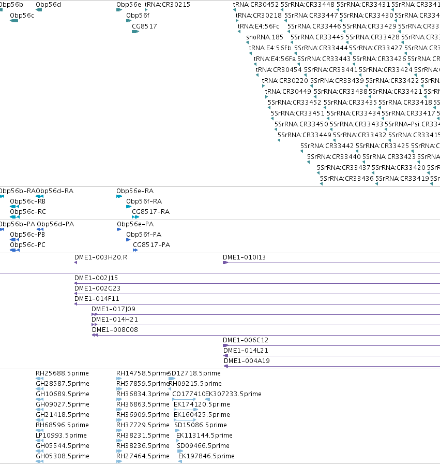Select the DME1-014F11 BAC label
This screenshot has height=464, width=440.
(x=97, y=299)
